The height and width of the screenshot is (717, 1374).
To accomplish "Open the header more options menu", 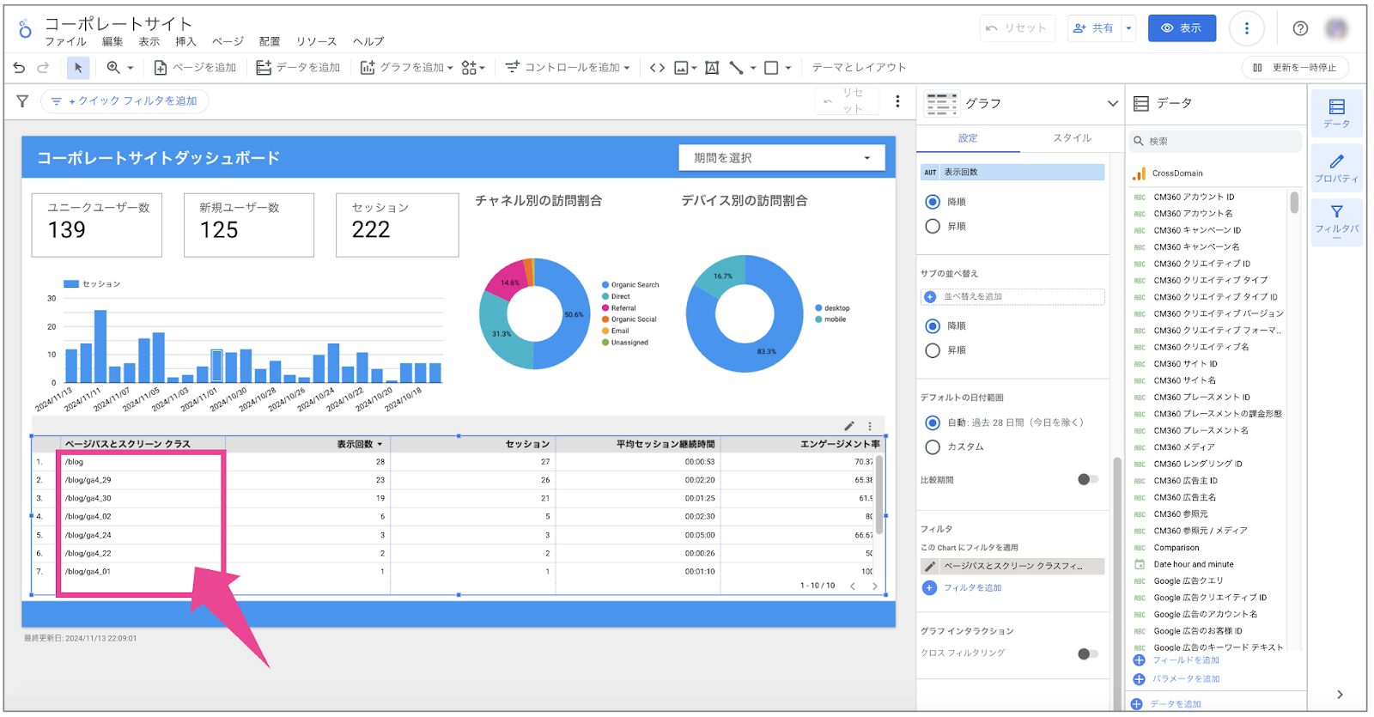I will point(1246,28).
